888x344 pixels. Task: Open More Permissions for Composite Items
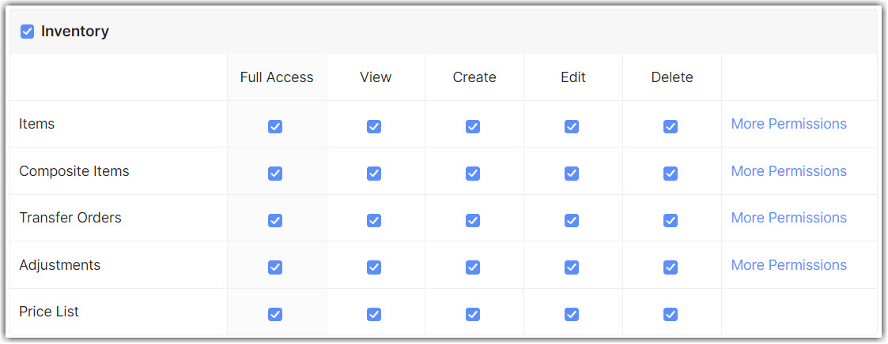tap(788, 171)
